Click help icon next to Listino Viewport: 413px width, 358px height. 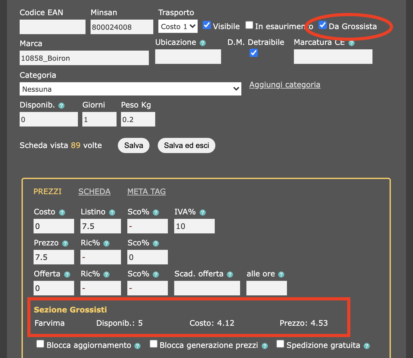[112, 213]
